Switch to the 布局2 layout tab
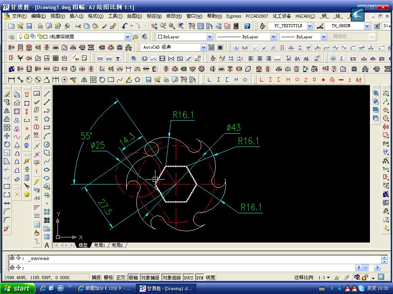Screen dimensions: 393x294 [x=117, y=245]
